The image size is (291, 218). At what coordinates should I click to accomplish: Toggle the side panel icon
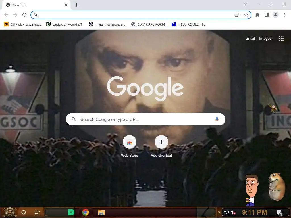coord(267,15)
